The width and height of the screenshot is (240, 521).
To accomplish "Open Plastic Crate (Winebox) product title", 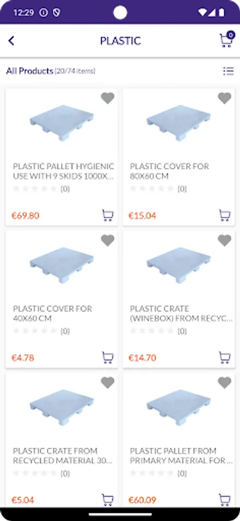I will (181, 313).
